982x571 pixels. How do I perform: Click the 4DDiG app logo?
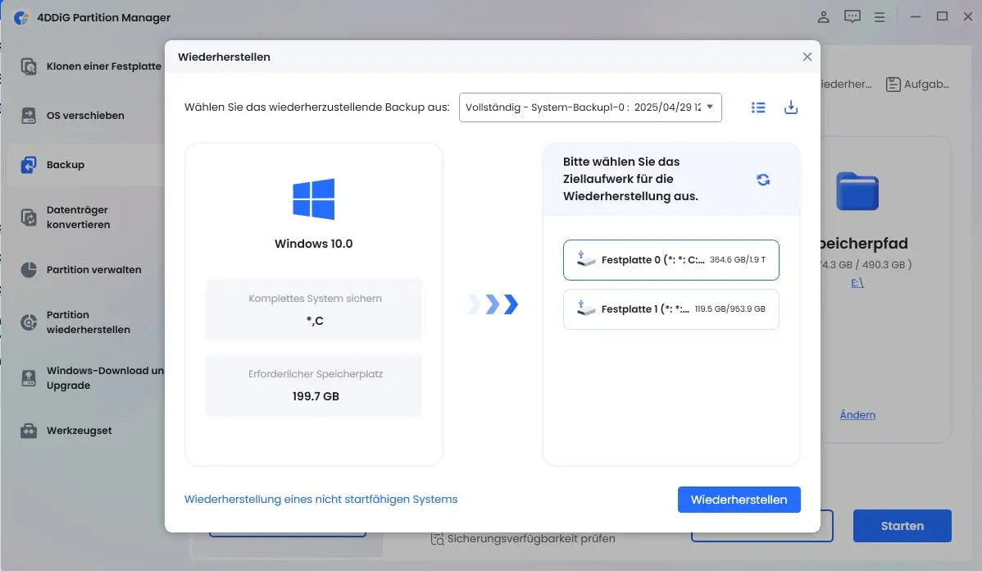[x=21, y=17]
